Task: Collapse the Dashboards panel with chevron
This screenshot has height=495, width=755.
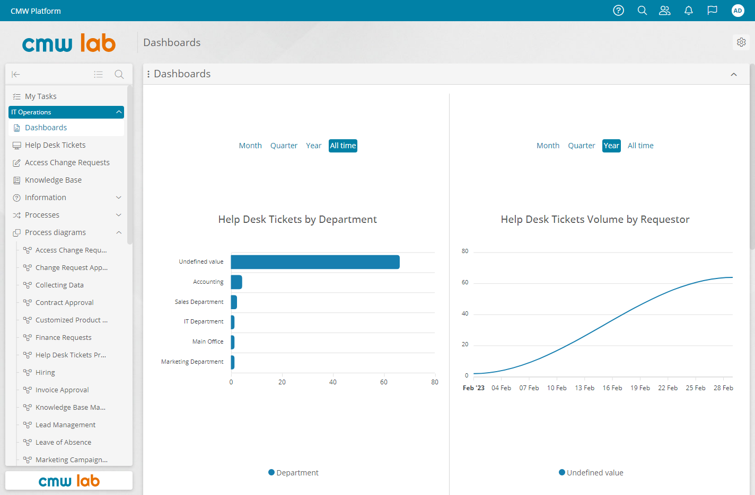Action: (734, 74)
